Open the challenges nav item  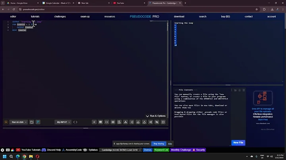coord(60,17)
